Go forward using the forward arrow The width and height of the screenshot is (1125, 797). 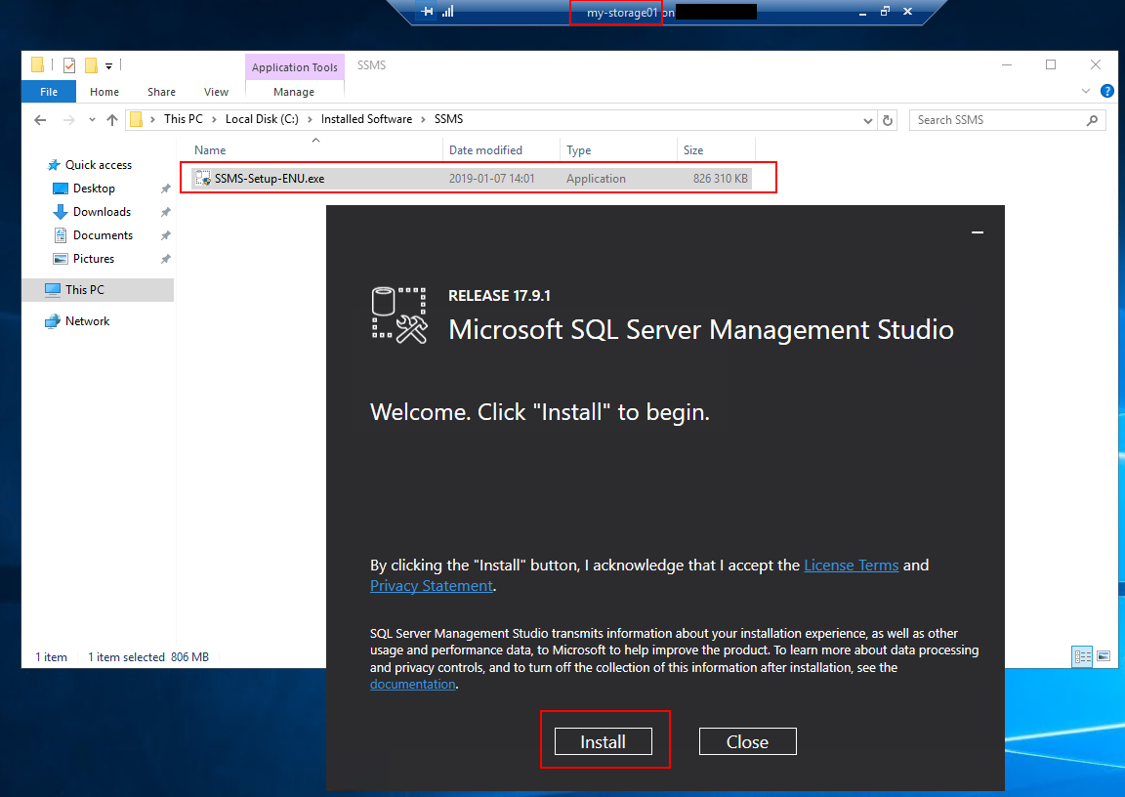[69, 120]
